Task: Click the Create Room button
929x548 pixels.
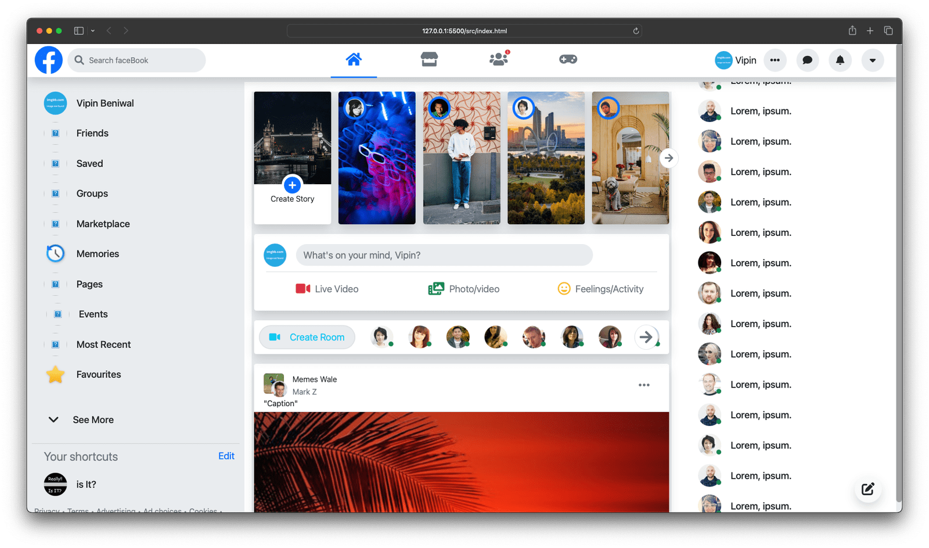Action: click(x=307, y=337)
